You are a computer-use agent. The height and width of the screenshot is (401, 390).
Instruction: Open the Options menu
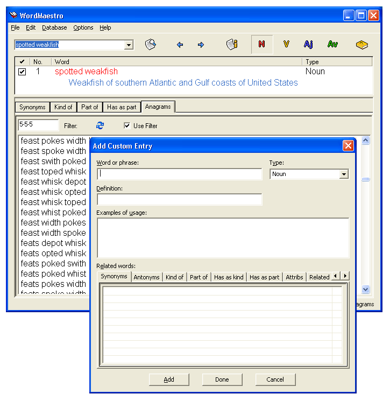tap(83, 27)
